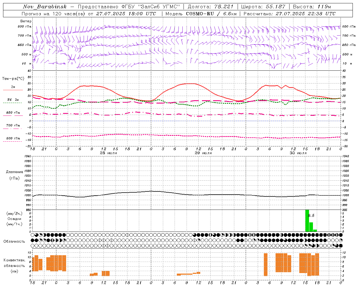
Task: Select the 'Долгота: 78.221' header value
Action: (211, 7)
